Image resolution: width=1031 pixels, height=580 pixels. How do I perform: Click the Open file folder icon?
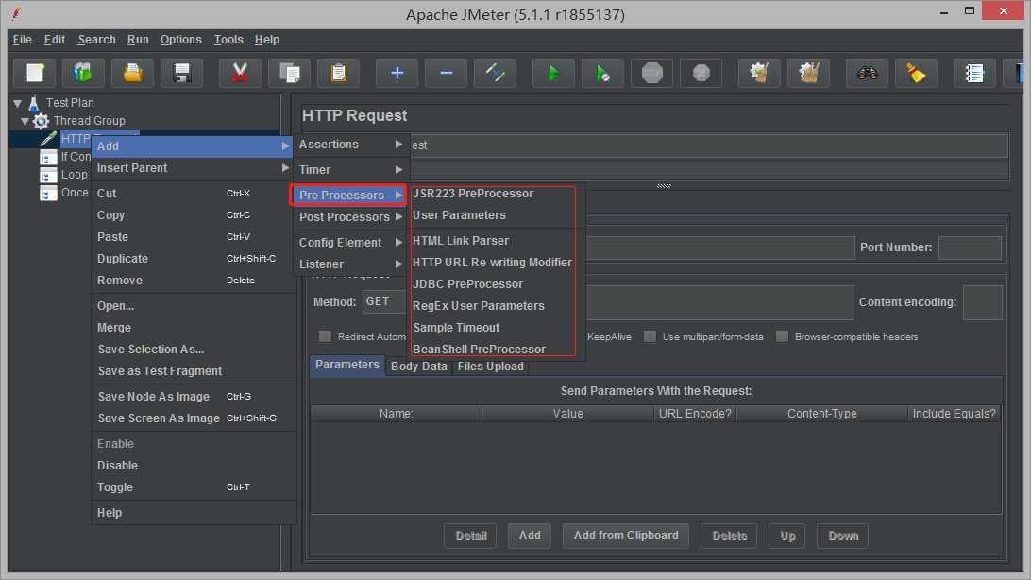click(x=132, y=73)
